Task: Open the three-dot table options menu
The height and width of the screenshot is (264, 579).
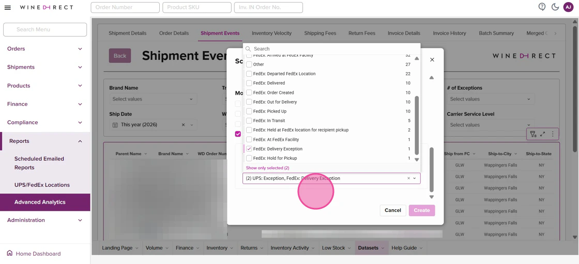Action: (553, 135)
